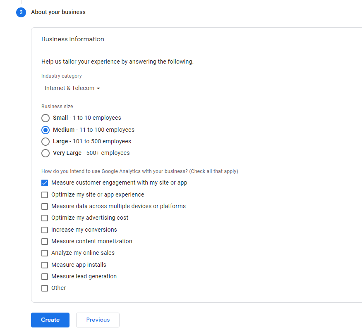Open the Industry category dropdown arrow
Screen dimensions: 362x332
coord(98,88)
